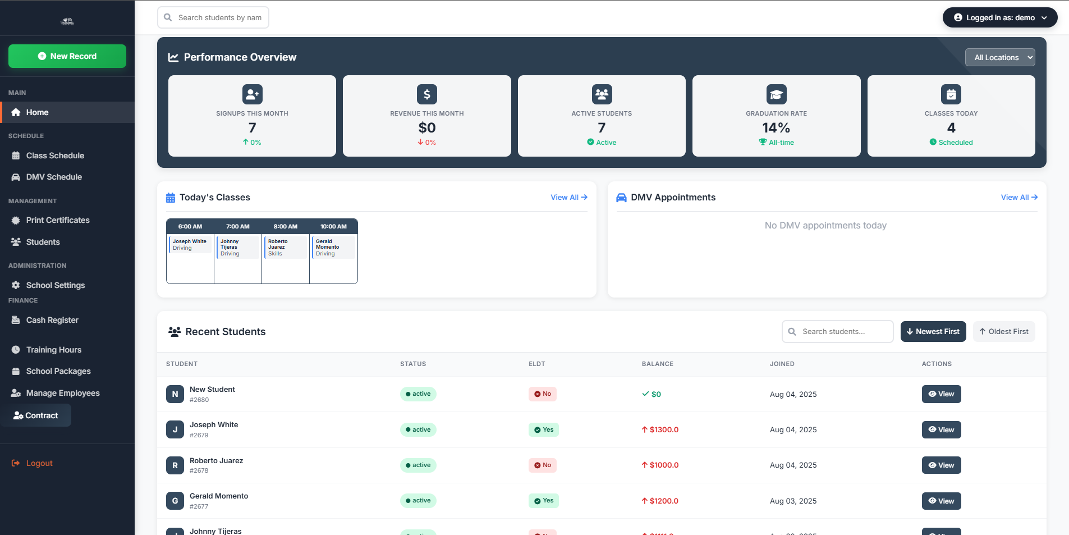Click the active status badge for Joseph White
The width and height of the screenshot is (1069, 535).
click(x=417, y=429)
